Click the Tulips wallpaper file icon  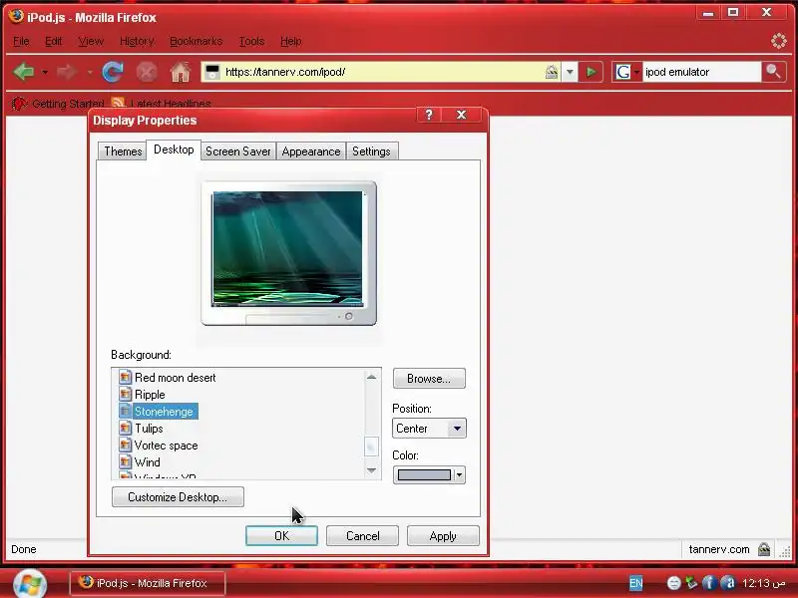126,429
